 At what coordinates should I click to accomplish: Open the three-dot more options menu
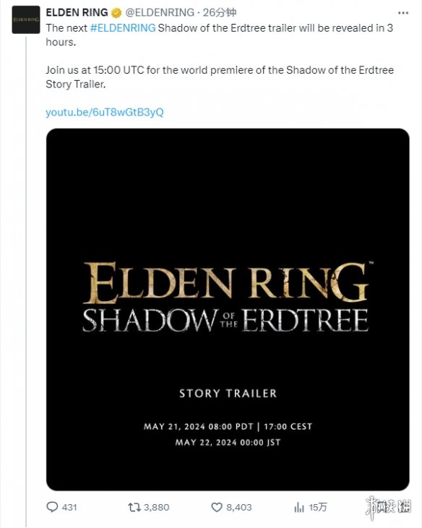pyautogui.click(x=402, y=13)
